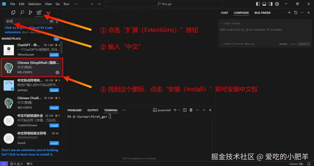Click the composer submit button

point(304,44)
